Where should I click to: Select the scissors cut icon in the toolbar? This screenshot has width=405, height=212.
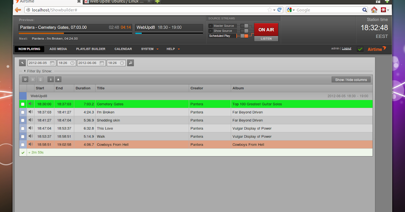pos(33,79)
